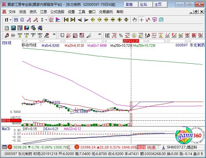The image size is (206, 158).
Task: Click the Ma5=6.8200 label
Action: tap(50, 46)
